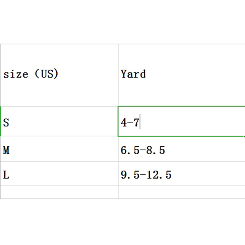This screenshot has height=245, width=245.
Task: Click the blank white area above the table
Action: click(x=123, y=21)
